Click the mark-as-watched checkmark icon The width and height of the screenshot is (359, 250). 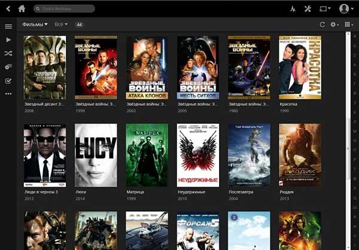click(x=8, y=81)
